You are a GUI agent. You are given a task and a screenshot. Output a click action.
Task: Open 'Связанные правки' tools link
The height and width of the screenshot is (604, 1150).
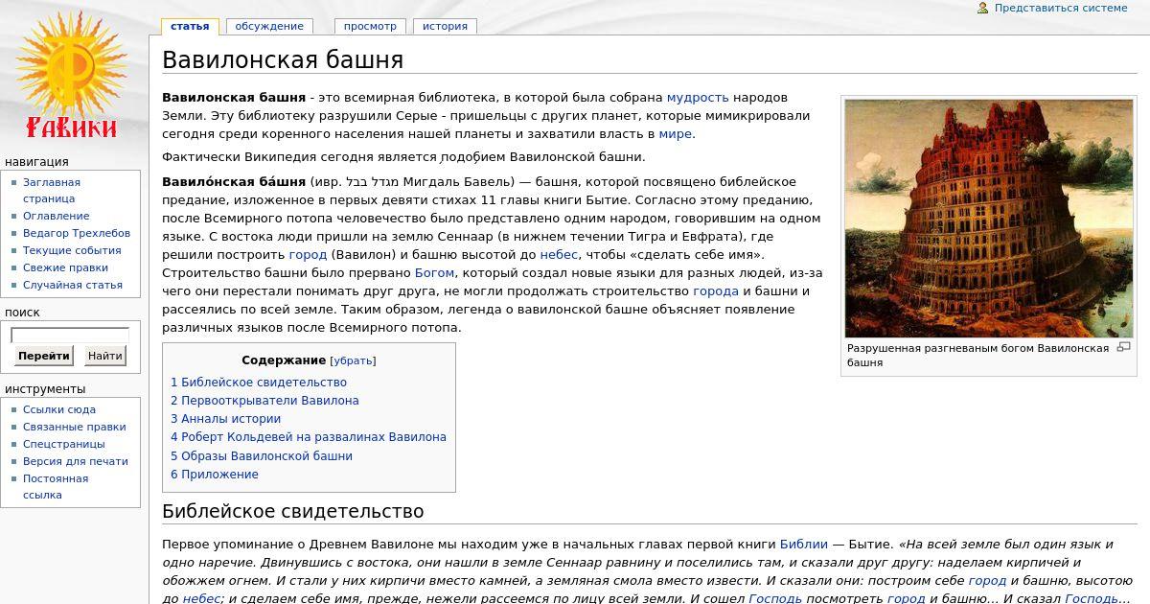point(75,427)
